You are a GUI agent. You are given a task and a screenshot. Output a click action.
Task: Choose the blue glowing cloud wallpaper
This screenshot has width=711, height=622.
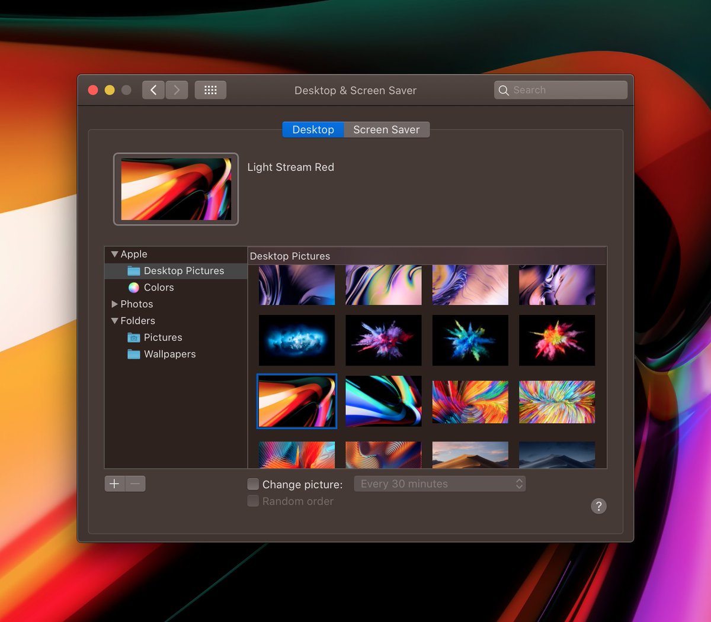click(297, 340)
